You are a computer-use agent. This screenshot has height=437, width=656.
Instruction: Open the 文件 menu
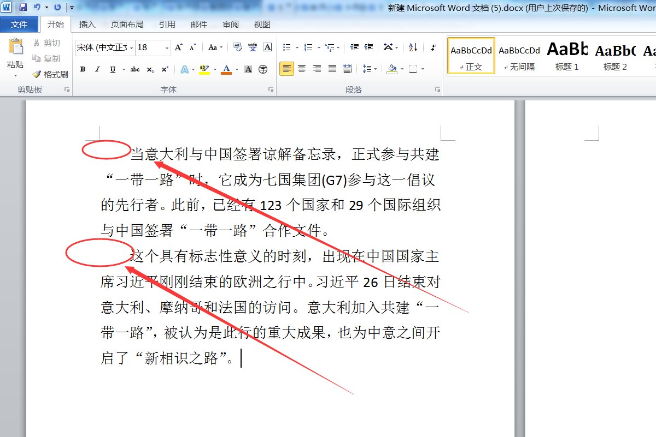19,24
